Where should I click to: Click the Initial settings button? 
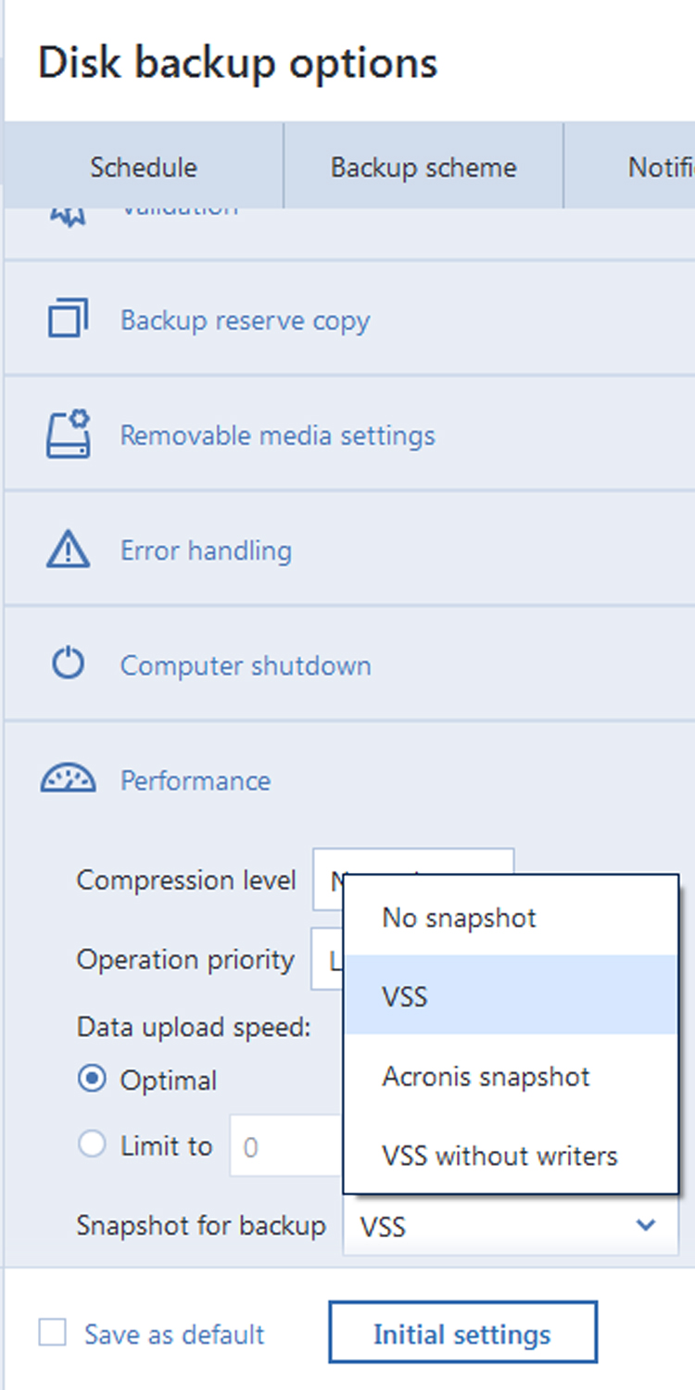(462, 1333)
